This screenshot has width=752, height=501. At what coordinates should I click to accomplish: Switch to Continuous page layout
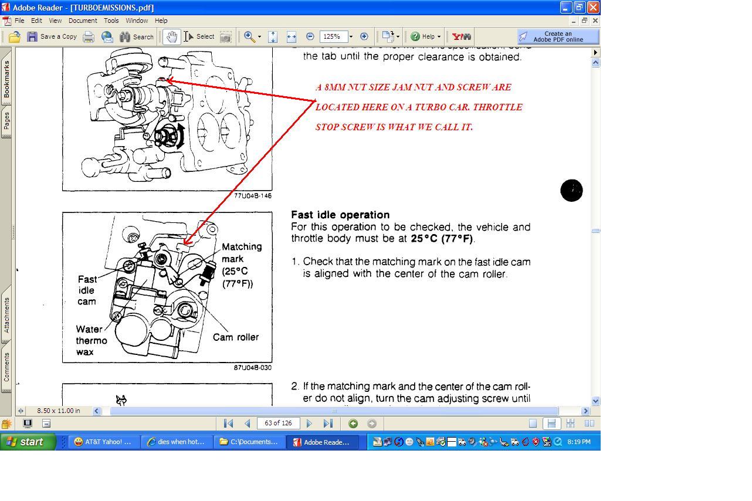pyautogui.click(x=551, y=424)
